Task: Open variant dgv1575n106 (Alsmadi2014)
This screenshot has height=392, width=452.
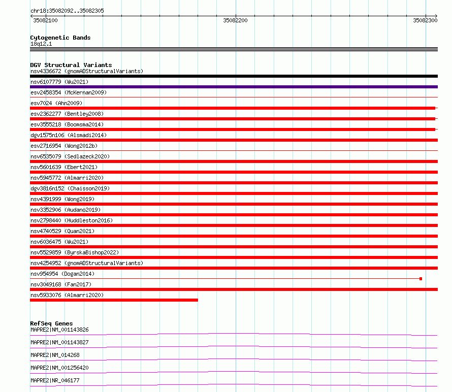Action: point(69,135)
